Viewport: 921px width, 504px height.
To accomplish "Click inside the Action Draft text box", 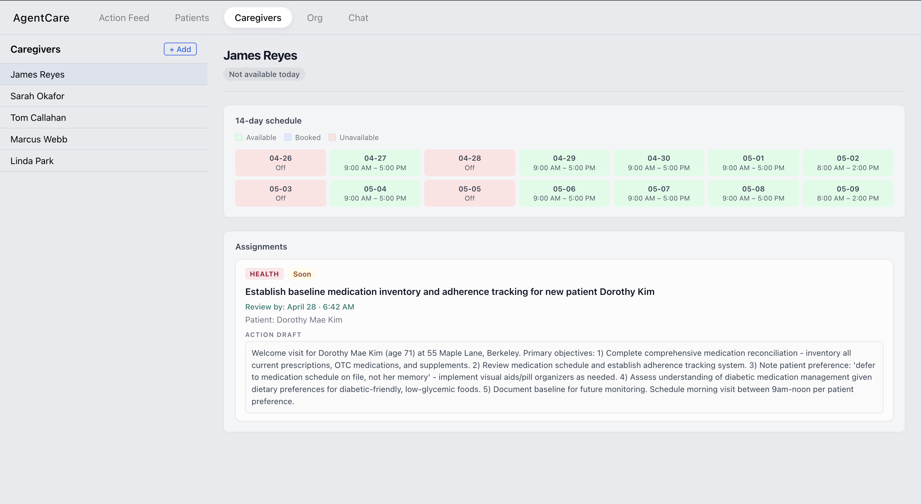I will pyautogui.click(x=563, y=377).
